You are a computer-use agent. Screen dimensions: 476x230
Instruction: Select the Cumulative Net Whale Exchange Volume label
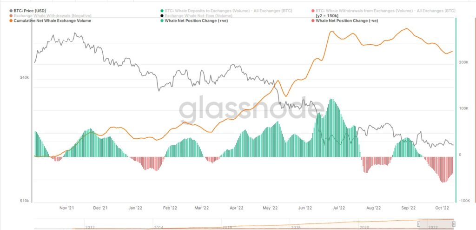point(52,21)
